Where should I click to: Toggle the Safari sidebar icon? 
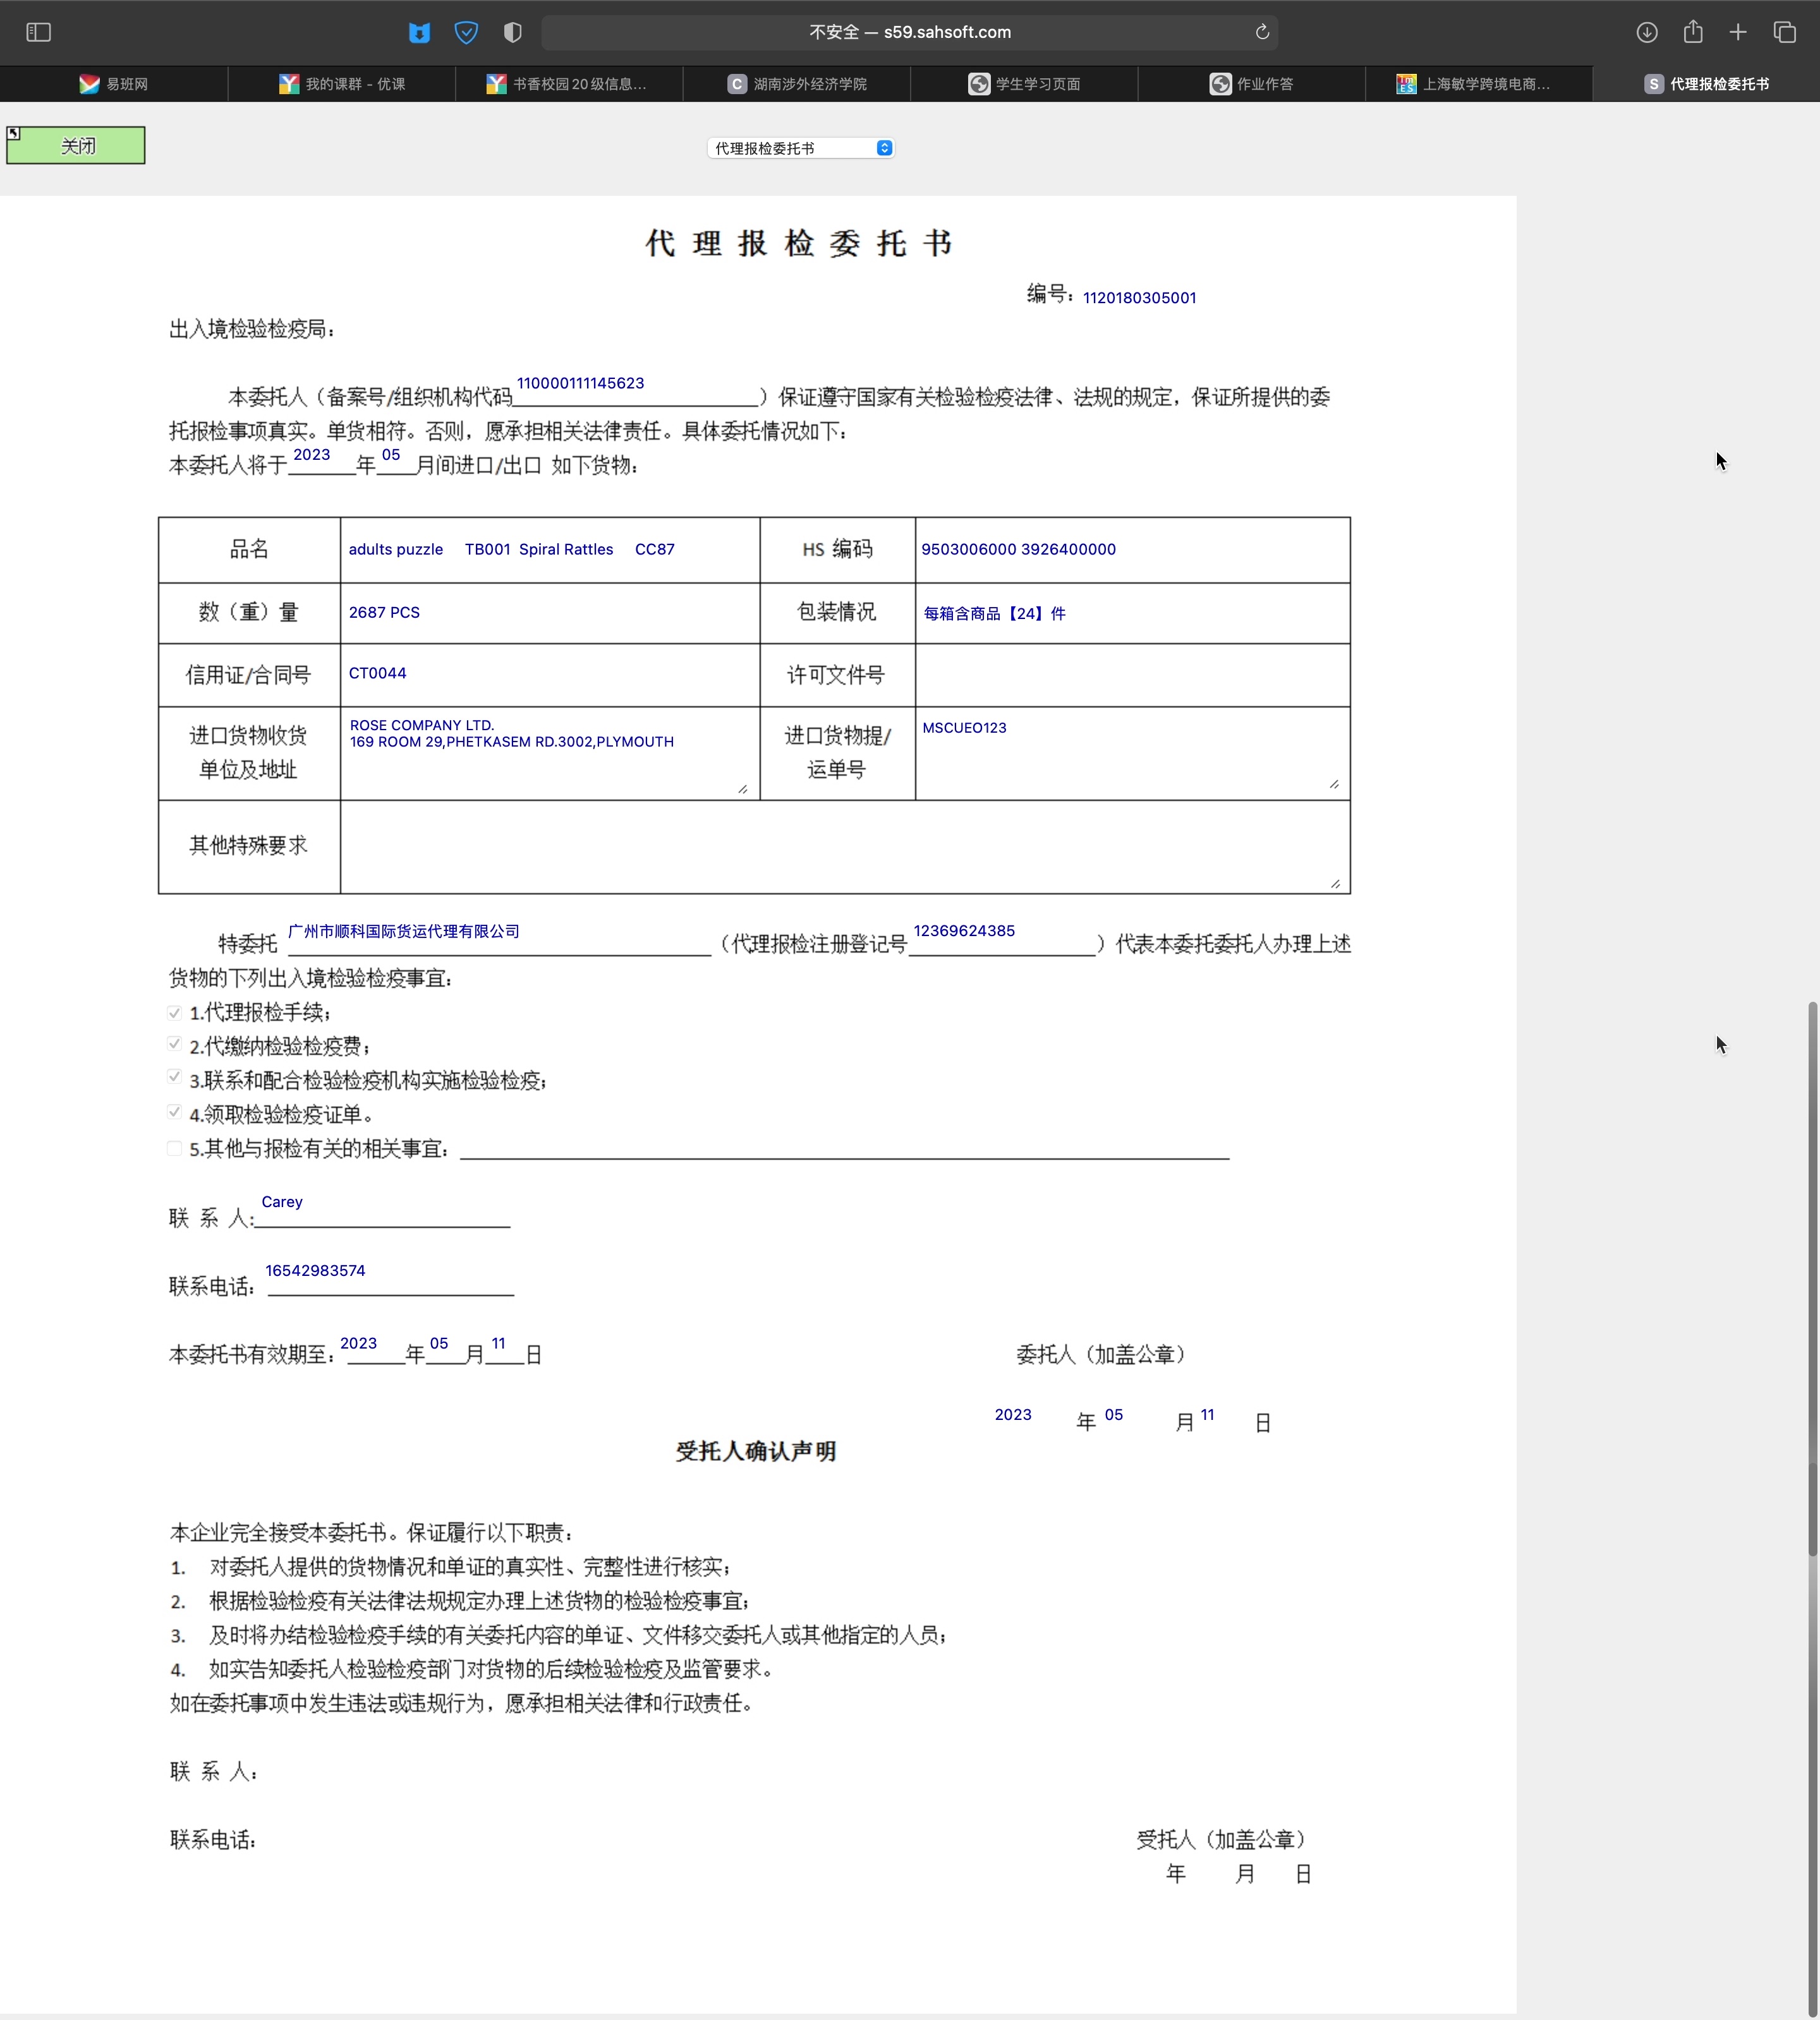click(x=38, y=32)
